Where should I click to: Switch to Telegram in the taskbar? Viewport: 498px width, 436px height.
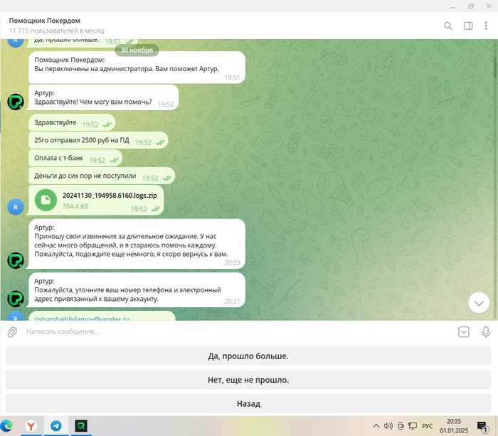coord(56,426)
